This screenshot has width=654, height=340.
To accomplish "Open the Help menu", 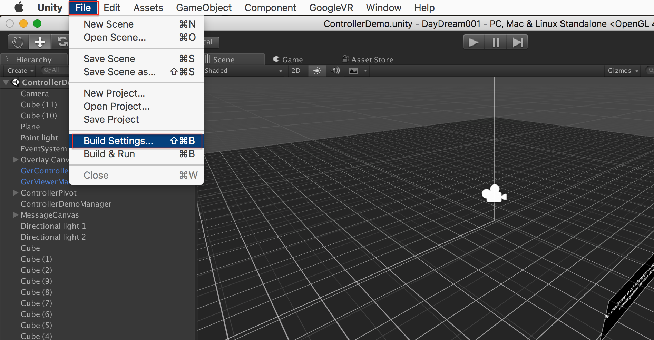I will [424, 8].
